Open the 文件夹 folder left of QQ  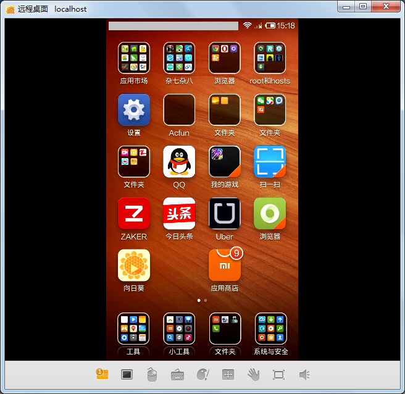click(134, 162)
